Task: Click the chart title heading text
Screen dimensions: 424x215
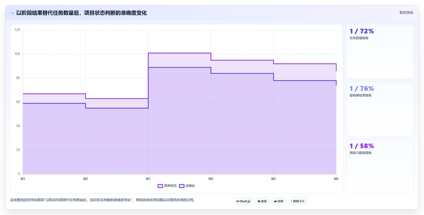Action: coord(81,13)
